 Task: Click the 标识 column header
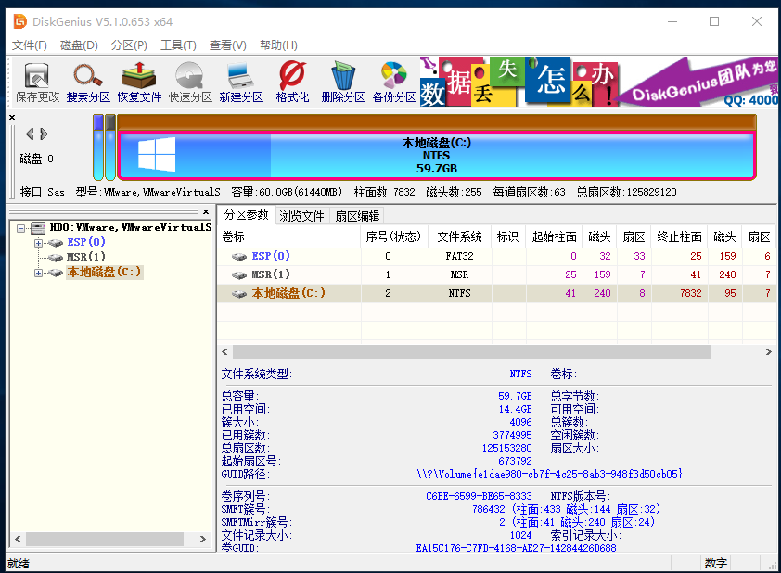point(508,237)
